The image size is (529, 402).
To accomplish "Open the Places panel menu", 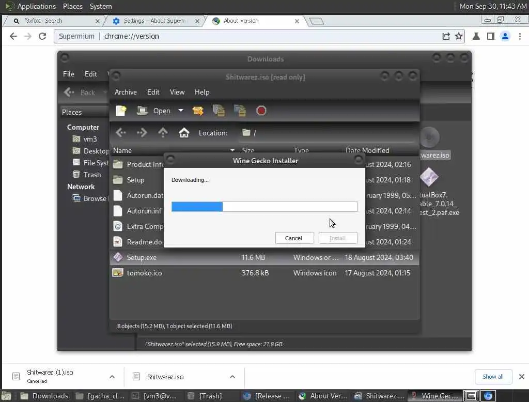I will (x=72, y=6).
